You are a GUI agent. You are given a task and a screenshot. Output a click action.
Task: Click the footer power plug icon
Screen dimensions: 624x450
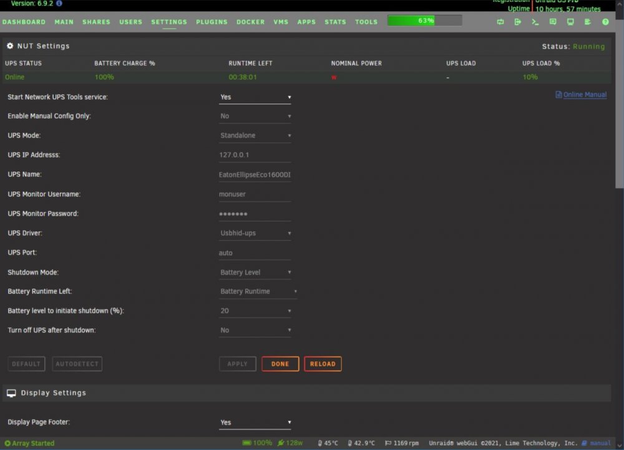[281, 443]
